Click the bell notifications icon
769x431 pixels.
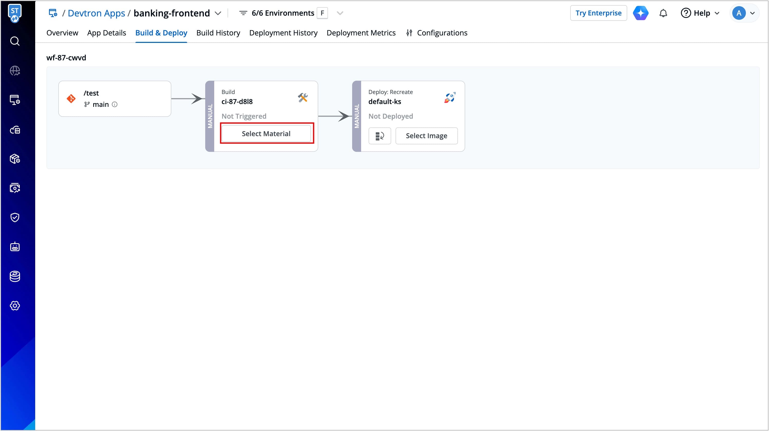click(x=663, y=13)
